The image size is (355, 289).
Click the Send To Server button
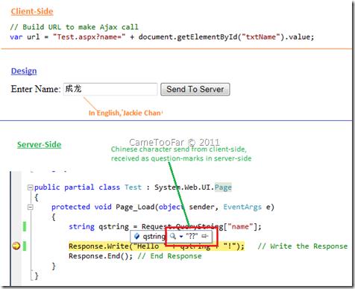(195, 89)
